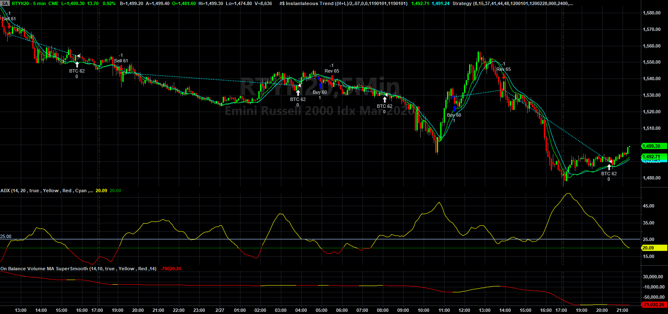
Task: Click the white BTC 62 arrow near 08:00
Action: click(x=385, y=100)
